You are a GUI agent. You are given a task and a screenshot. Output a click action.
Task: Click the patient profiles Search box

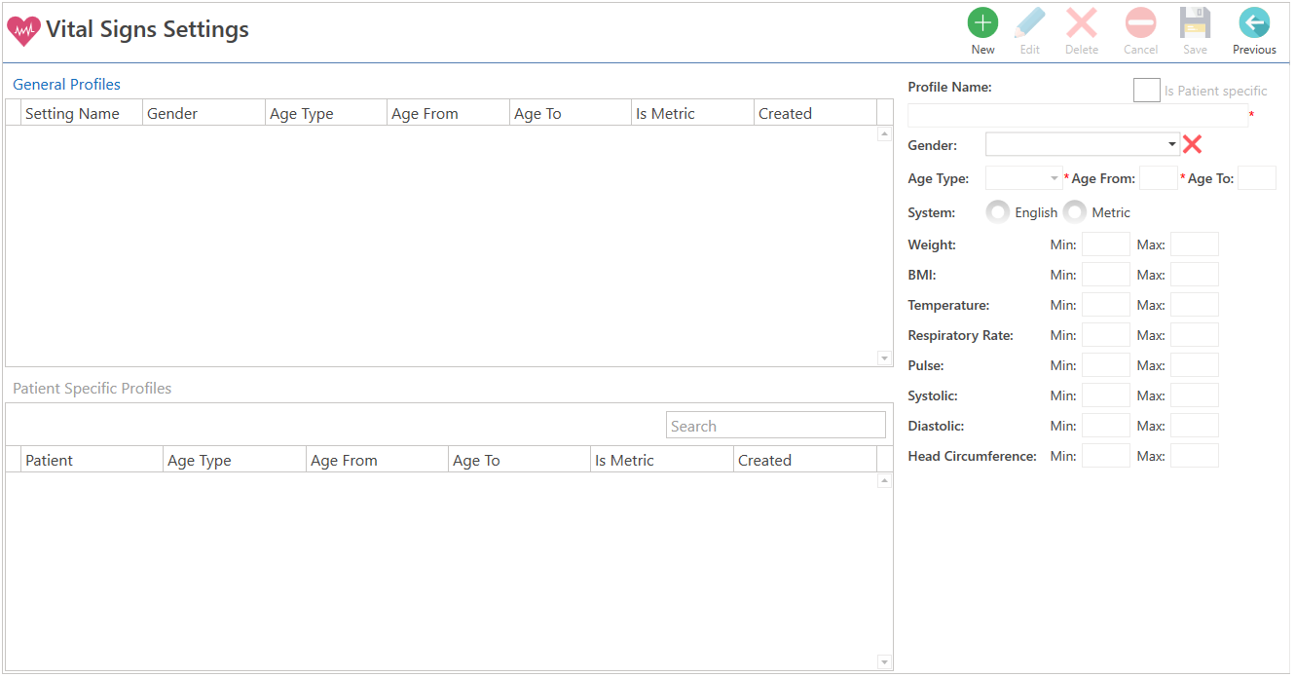point(776,426)
